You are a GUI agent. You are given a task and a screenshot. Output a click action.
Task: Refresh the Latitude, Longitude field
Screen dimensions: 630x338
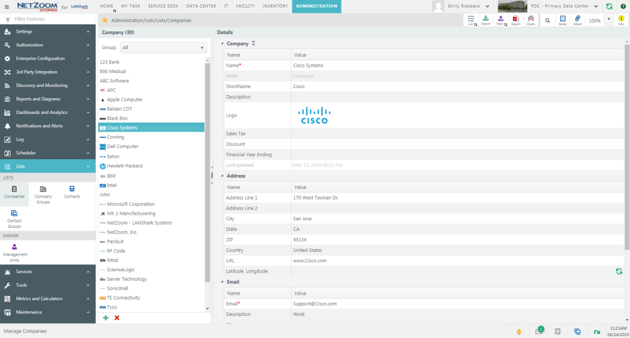(619, 271)
